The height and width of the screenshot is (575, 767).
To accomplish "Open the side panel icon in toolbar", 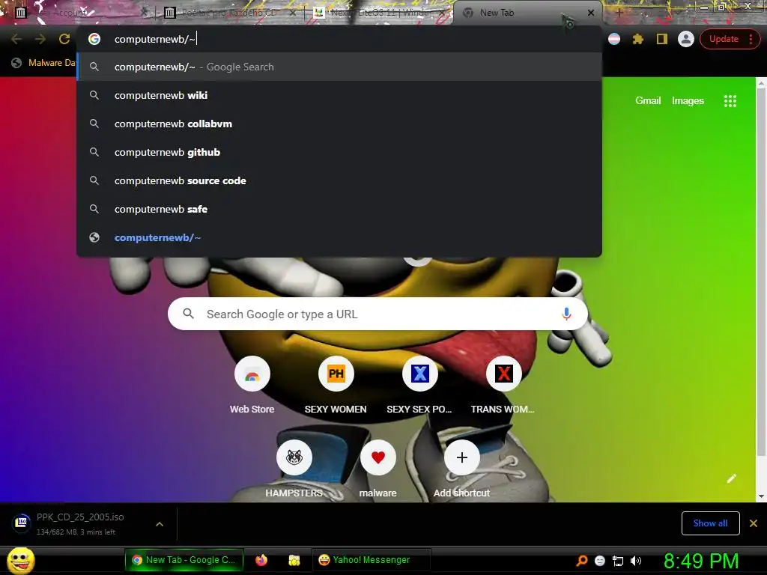I will [662, 39].
